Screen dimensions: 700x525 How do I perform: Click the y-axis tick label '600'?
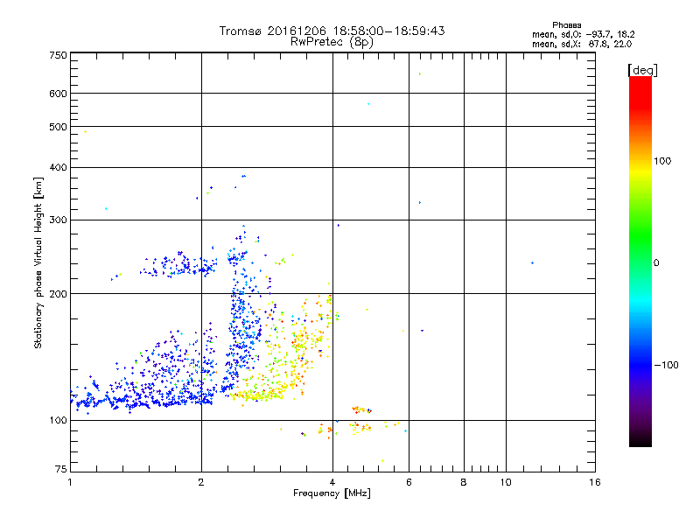point(59,94)
